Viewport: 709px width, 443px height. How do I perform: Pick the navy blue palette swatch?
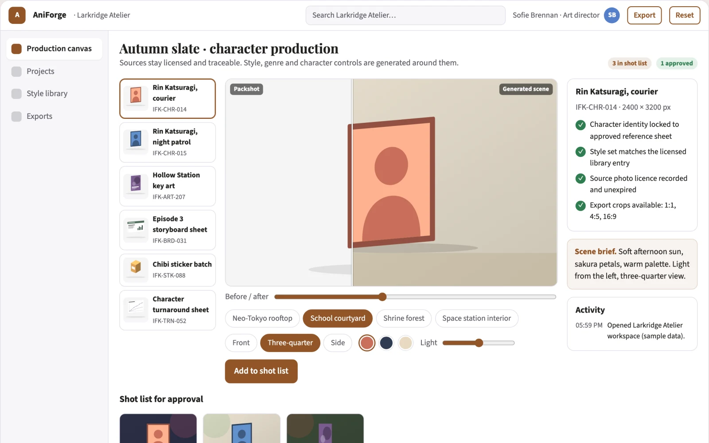386,343
